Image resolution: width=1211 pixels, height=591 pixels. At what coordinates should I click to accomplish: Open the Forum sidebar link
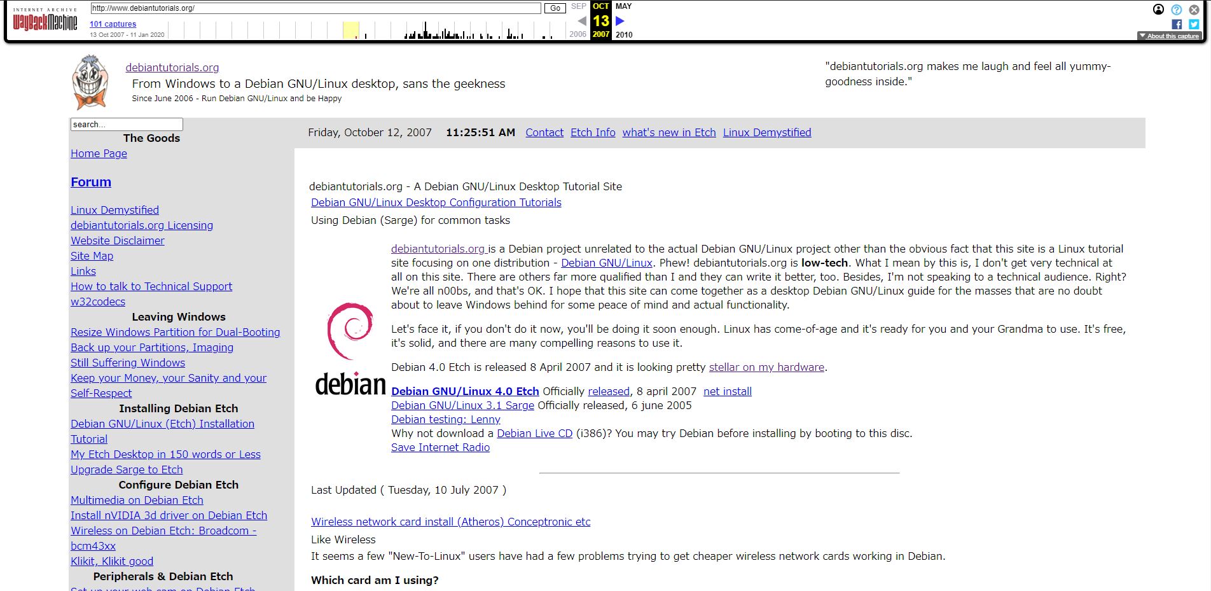(91, 182)
